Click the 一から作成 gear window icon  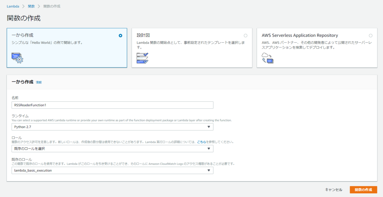(17, 58)
